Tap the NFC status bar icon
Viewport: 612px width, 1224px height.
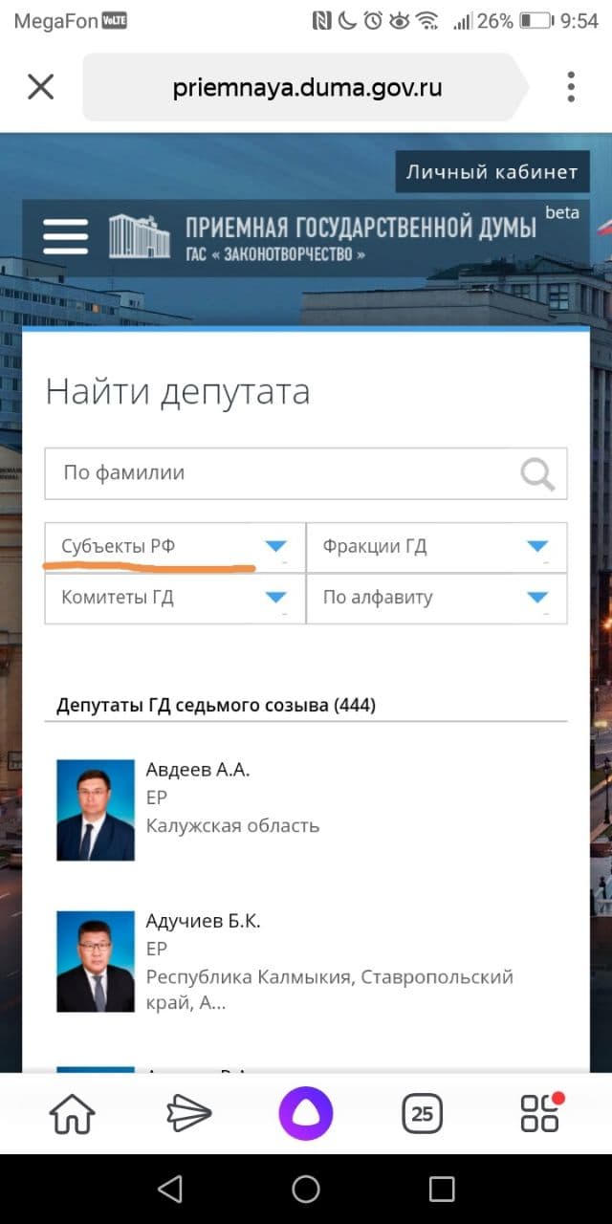click(x=323, y=20)
